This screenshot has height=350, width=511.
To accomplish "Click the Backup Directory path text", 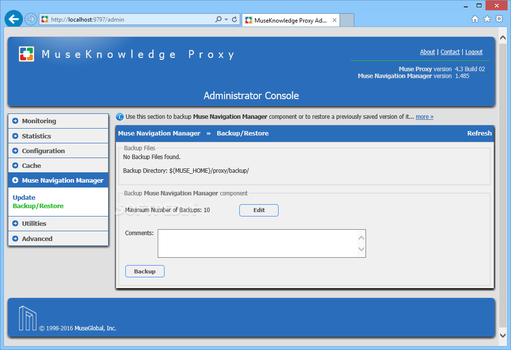I will 209,171.
